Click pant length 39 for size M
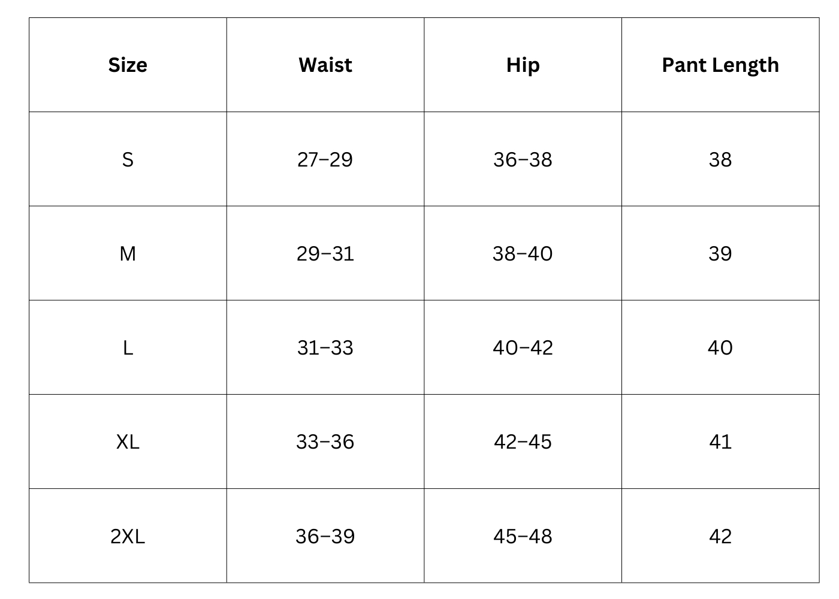The height and width of the screenshot is (599, 839). 720,253
